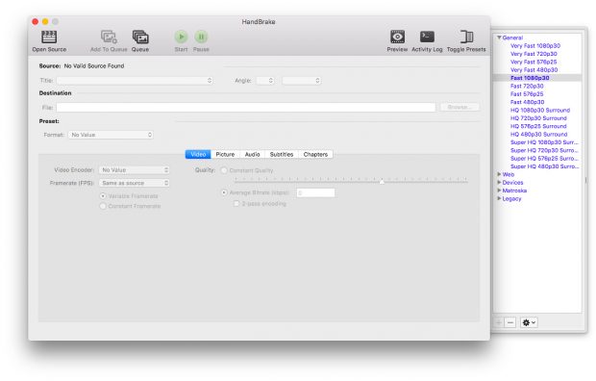The height and width of the screenshot is (381, 596).
Task: Switch to the Picture tab
Action: pyautogui.click(x=225, y=154)
